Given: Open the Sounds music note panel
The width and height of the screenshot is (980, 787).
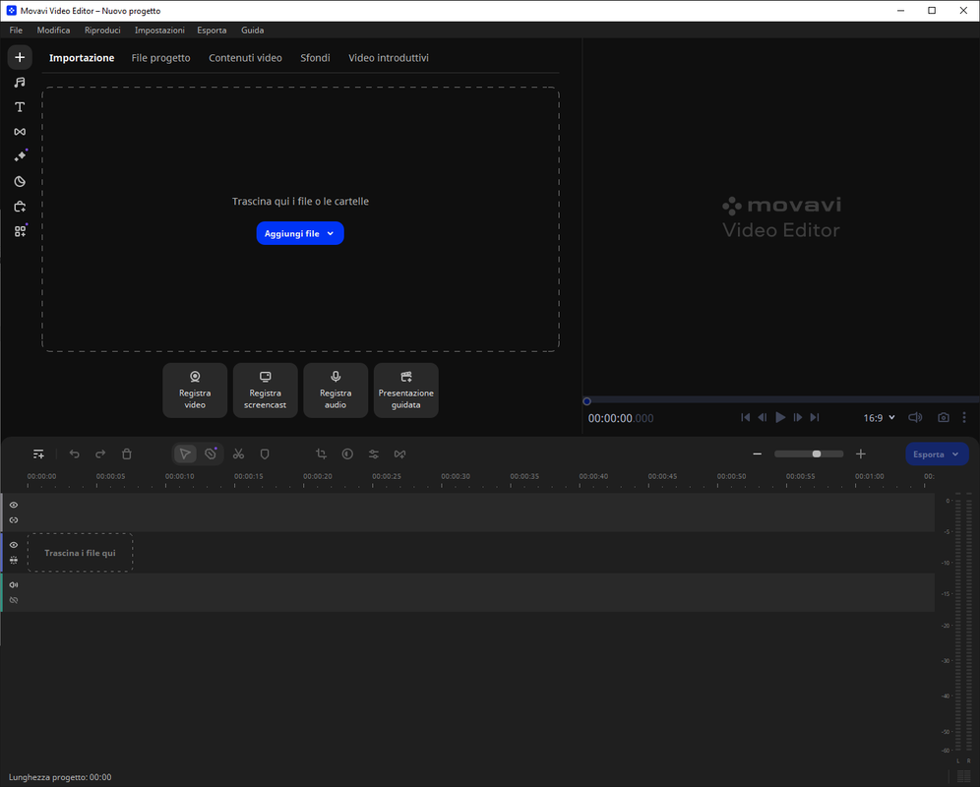Looking at the screenshot, I should point(20,83).
